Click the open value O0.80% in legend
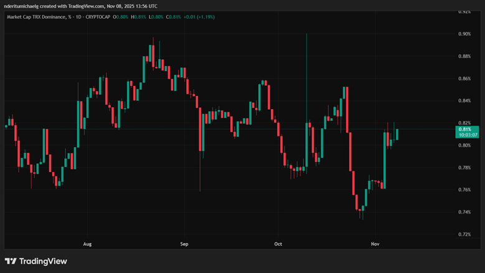This screenshot has width=485, height=273. pyautogui.click(x=121, y=17)
